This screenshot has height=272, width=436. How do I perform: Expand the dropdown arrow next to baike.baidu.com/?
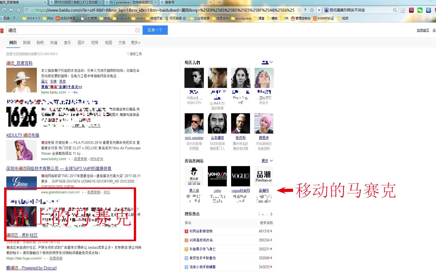pyautogui.click(x=69, y=93)
